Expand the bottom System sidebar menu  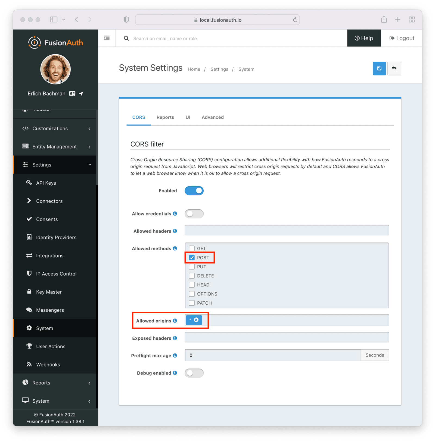click(54, 401)
